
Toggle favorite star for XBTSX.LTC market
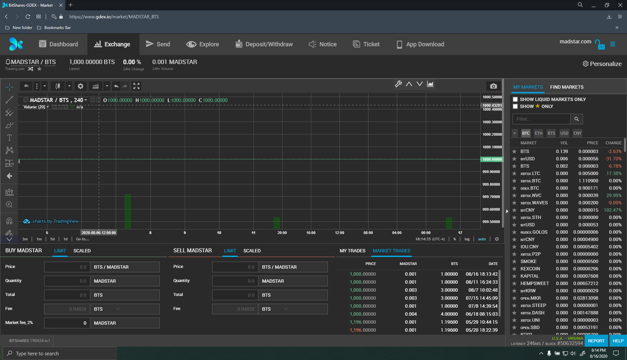point(514,174)
